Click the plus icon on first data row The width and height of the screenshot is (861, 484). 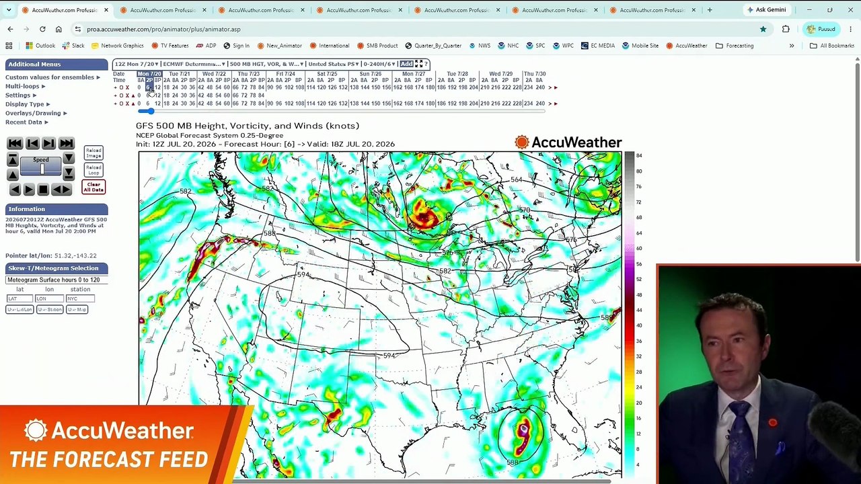[x=115, y=87]
